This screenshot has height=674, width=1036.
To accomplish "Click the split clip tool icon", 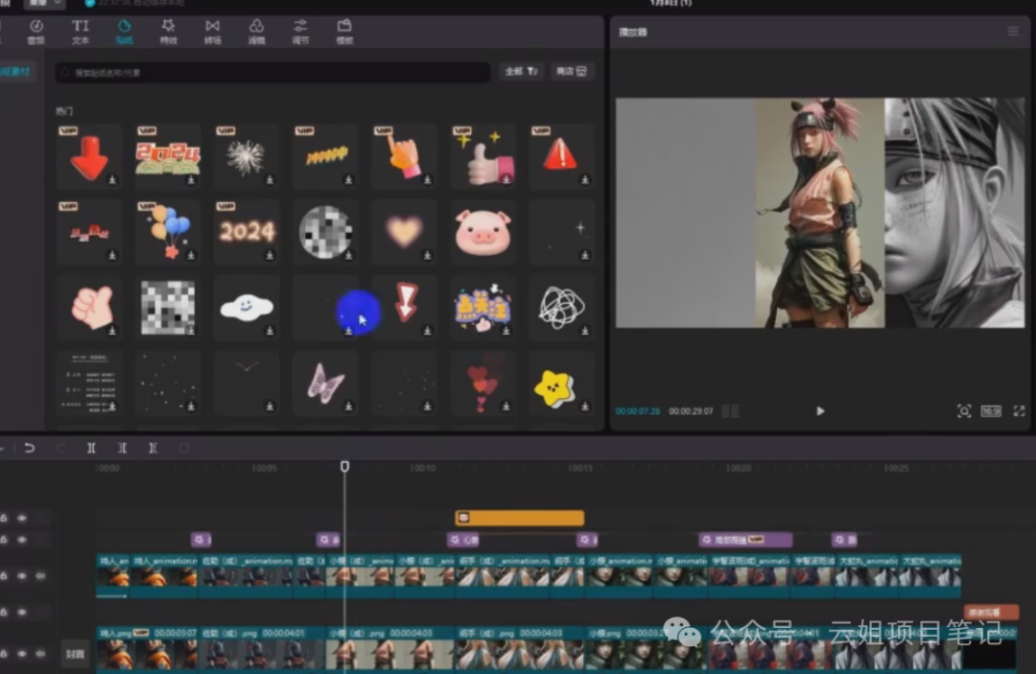I will 91,448.
